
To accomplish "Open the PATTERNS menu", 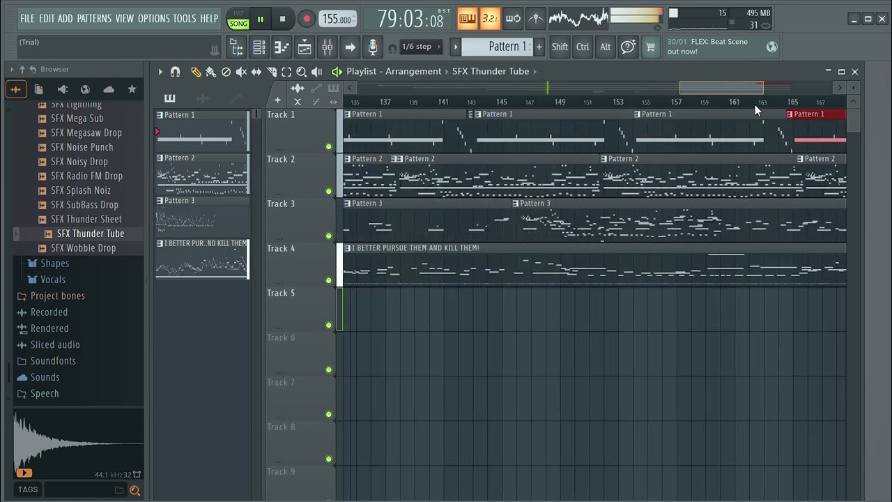I will 95,19.
